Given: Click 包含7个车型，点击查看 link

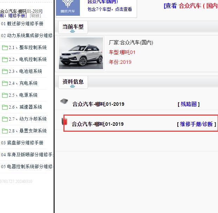Looking at the screenshot, I should (110, 9).
